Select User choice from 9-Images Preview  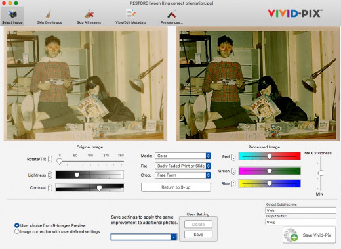click(x=17, y=225)
